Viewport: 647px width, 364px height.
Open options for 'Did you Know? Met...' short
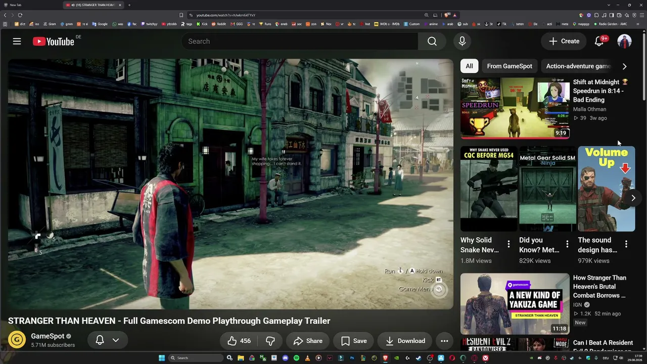point(567,244)
